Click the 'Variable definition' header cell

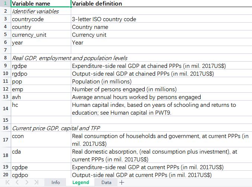click(161, 4)
